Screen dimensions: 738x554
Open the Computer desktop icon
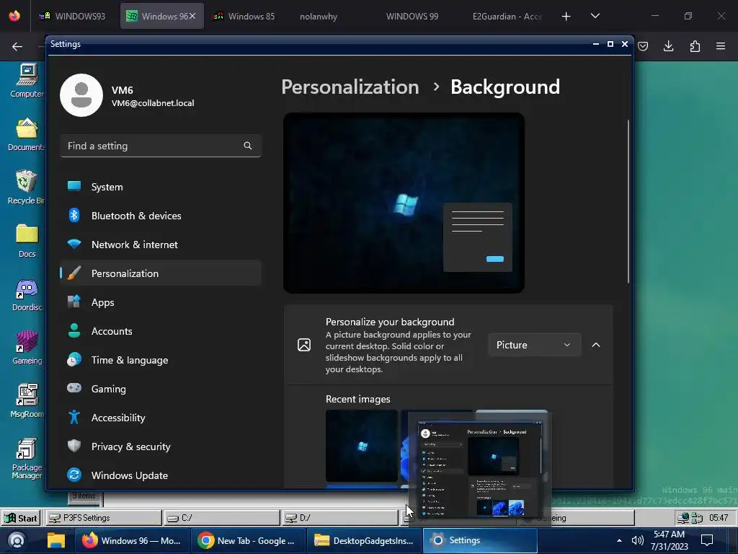pos(27,81)
